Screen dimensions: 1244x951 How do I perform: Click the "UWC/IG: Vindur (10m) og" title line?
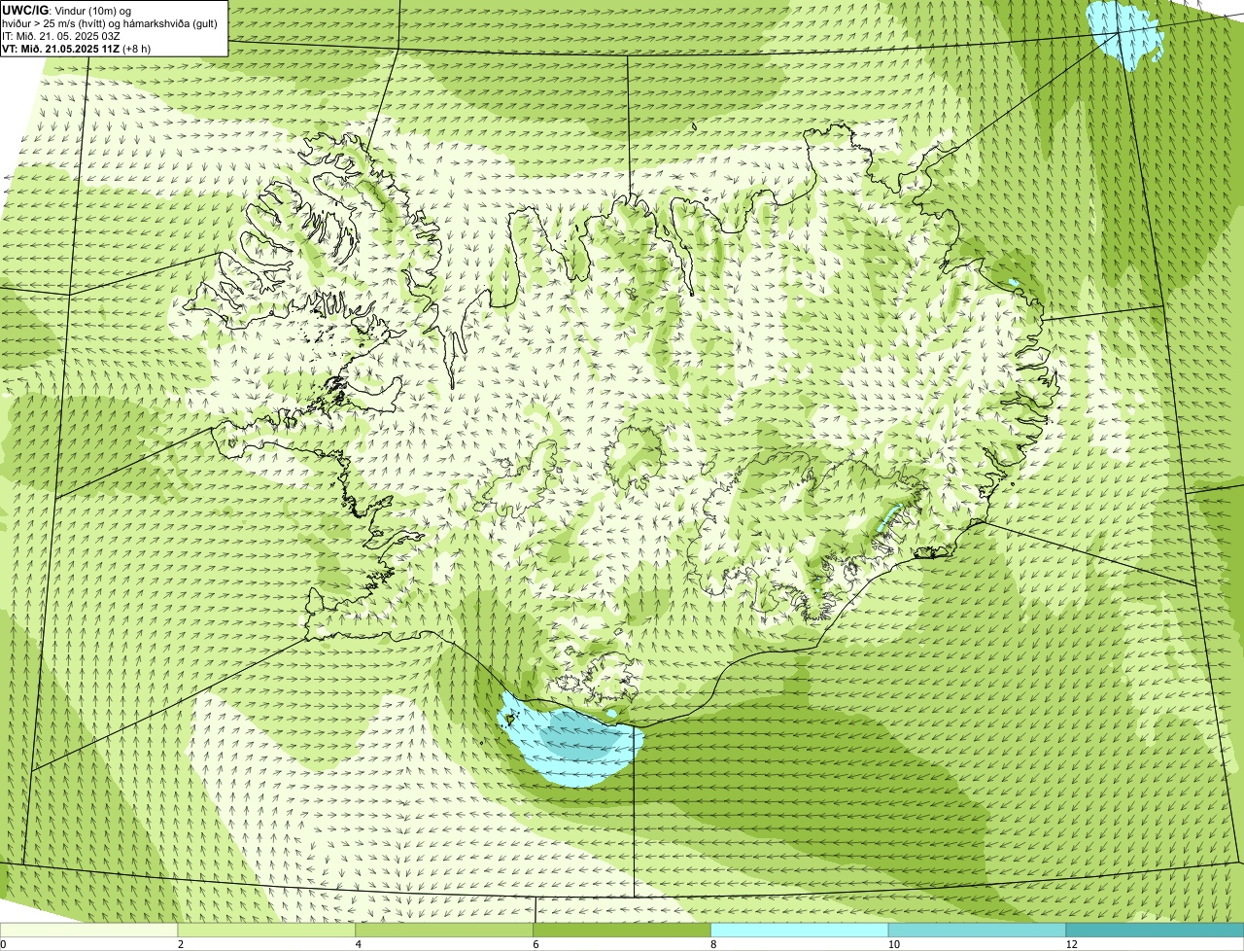(66, 10)
